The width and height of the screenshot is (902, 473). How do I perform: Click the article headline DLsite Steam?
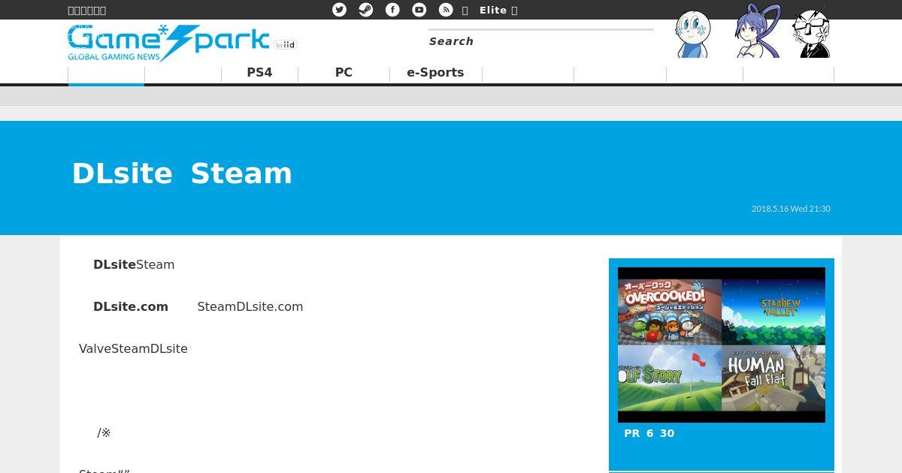point(182,173)
